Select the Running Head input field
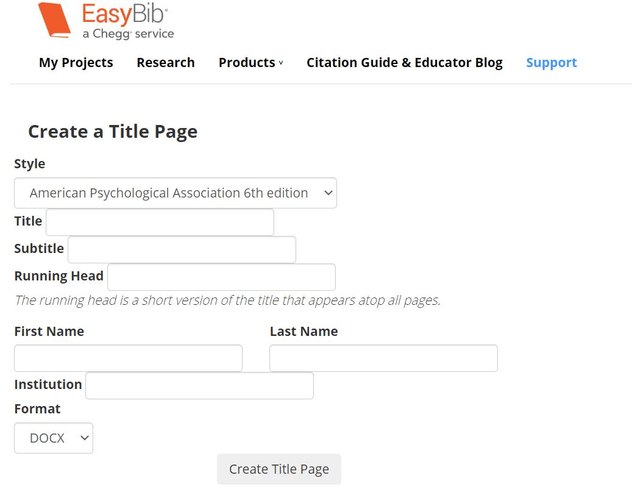The width and height of the screenshot is (632, 492). point(221,277)
